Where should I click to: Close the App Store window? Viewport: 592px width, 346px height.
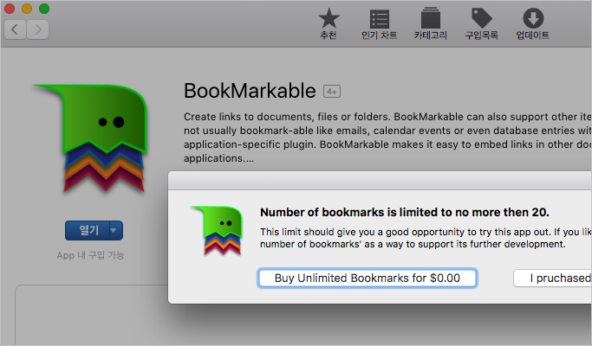(9, 9)
